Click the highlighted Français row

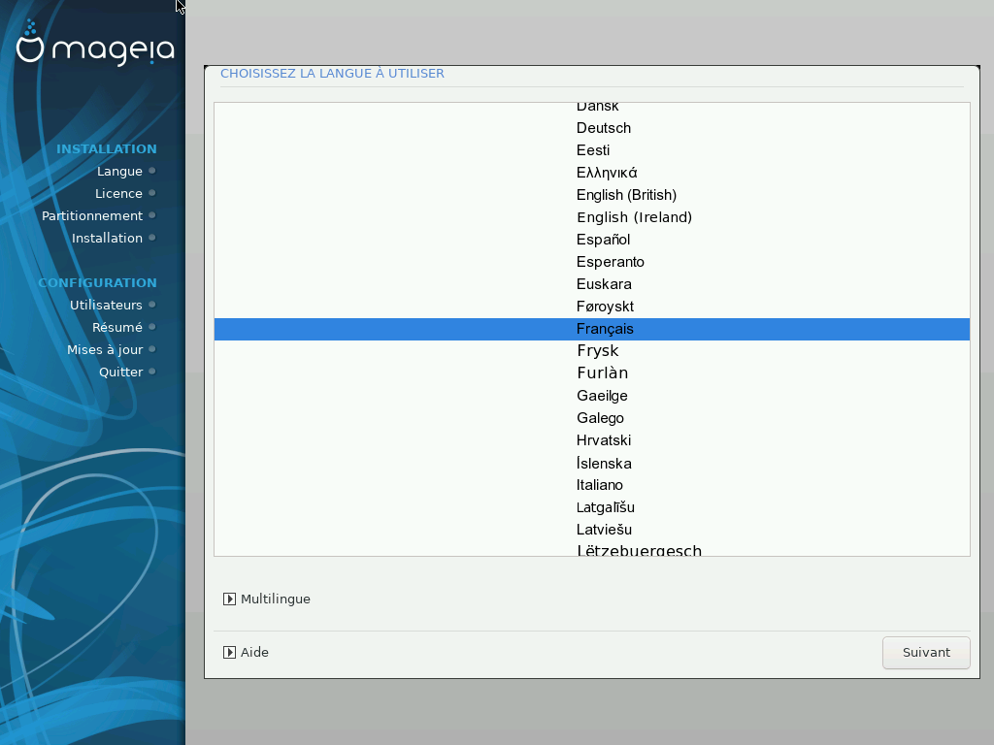click(592, 329)
